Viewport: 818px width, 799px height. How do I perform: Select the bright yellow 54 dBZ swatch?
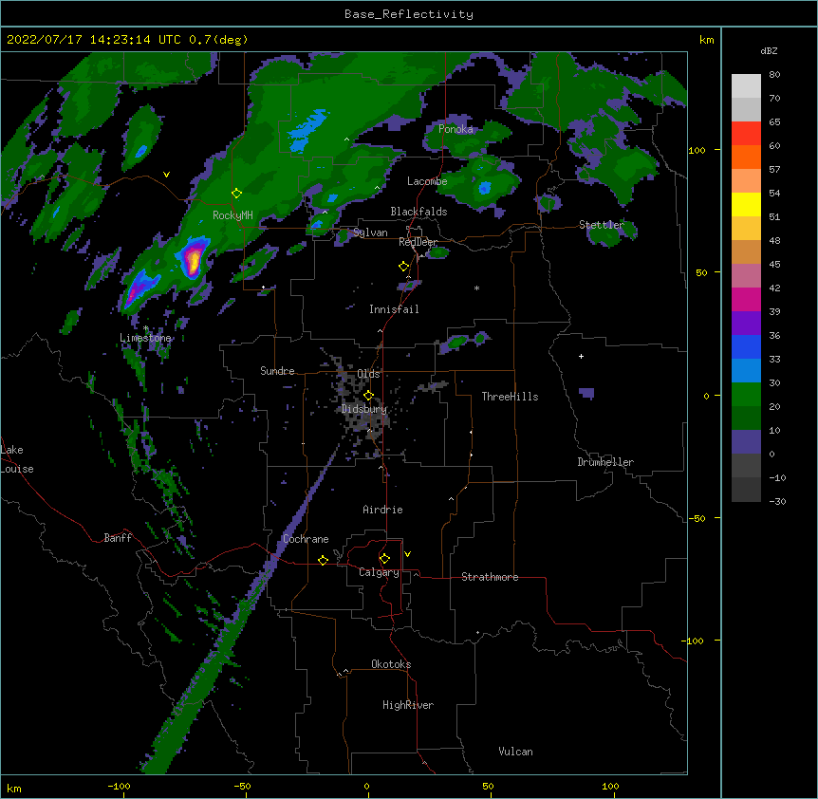(x=746, y=204)
